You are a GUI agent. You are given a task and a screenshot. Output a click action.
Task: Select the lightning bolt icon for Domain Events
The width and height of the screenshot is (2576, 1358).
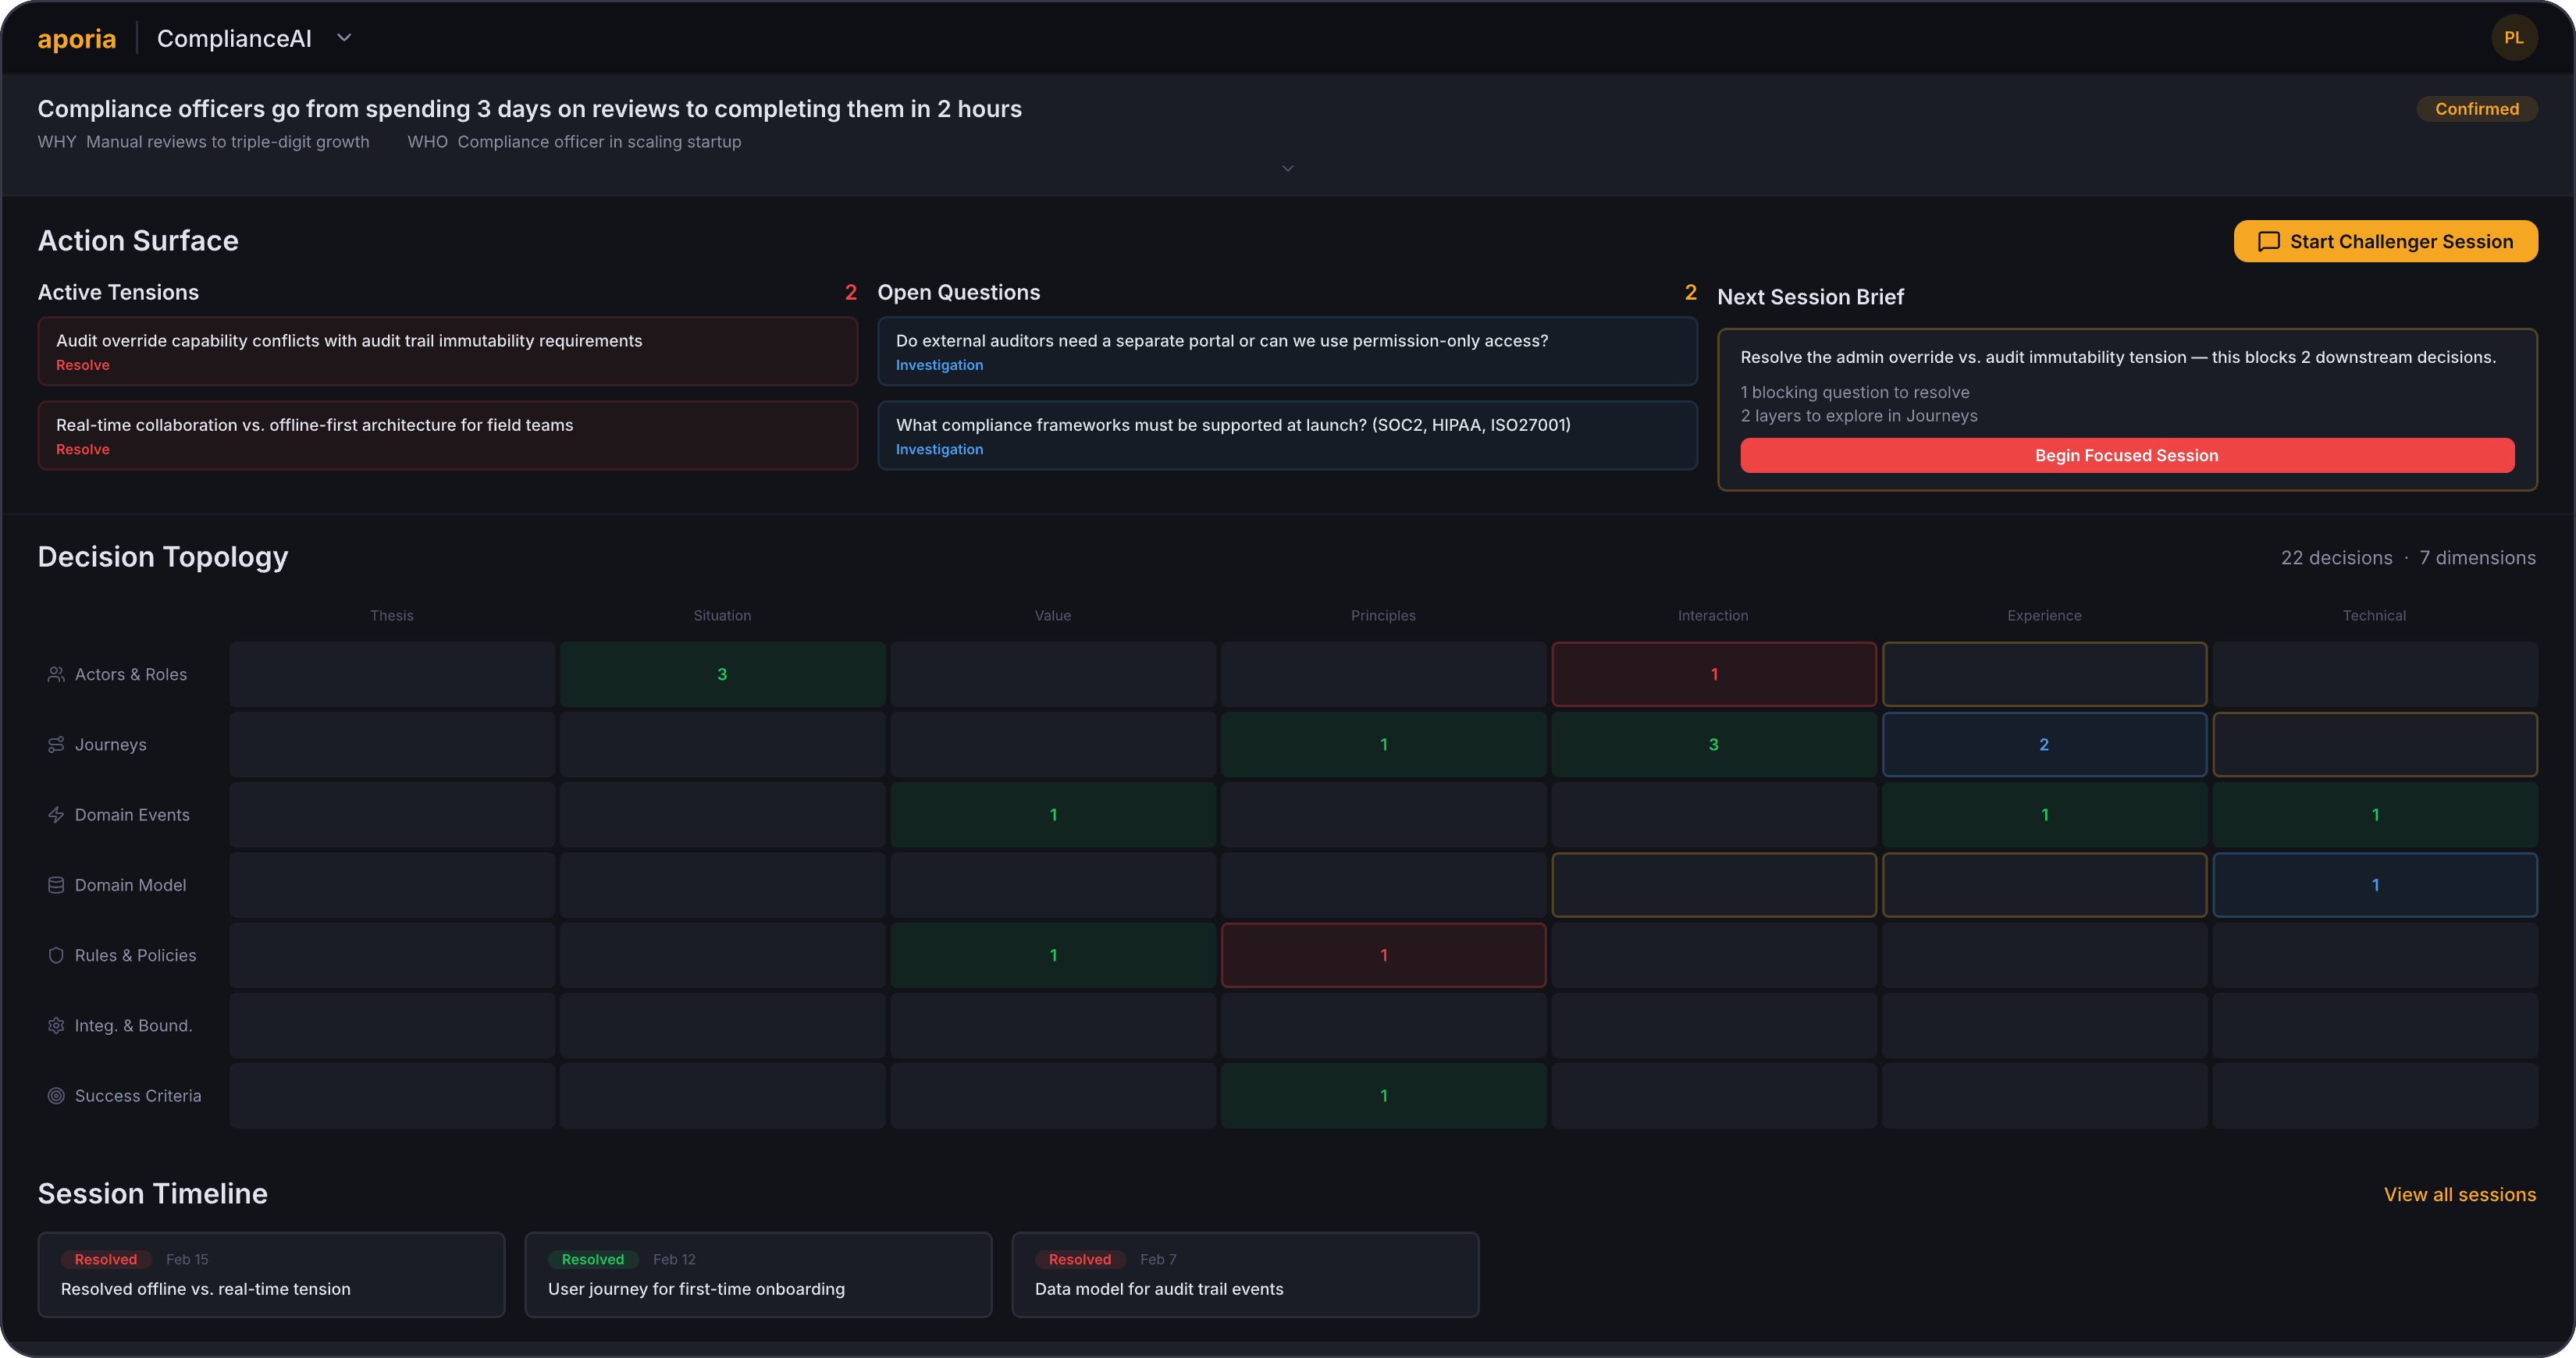pyautogui.click(x=57, y=814)
